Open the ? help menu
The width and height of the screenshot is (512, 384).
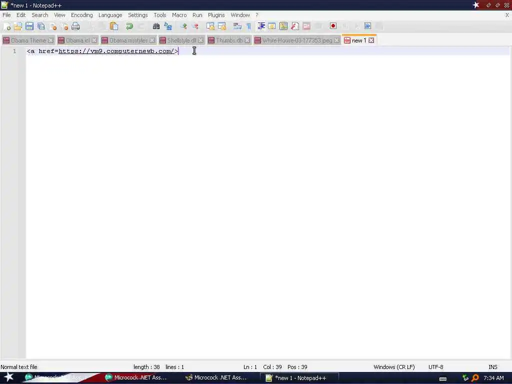[x=257, y=15]
